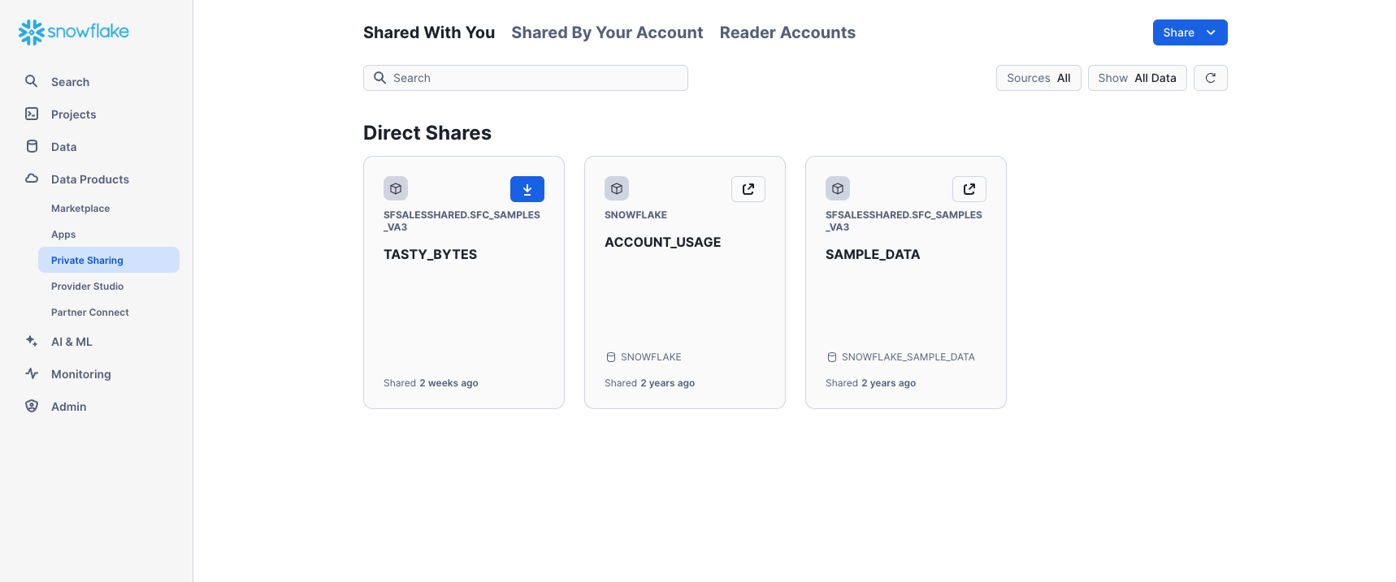Focus the Search shares input field
The width and height of the screenshot is (1396, 582).
pos(526,78)
